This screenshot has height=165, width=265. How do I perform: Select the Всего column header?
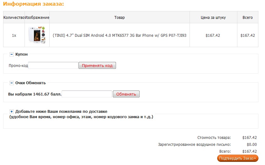point(247,18)
